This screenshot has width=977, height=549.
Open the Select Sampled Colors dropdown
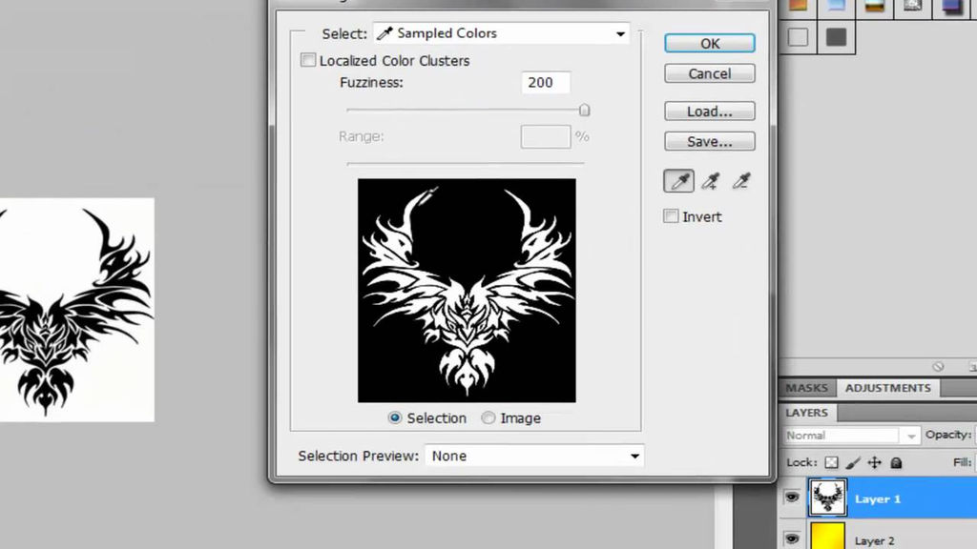501,33
